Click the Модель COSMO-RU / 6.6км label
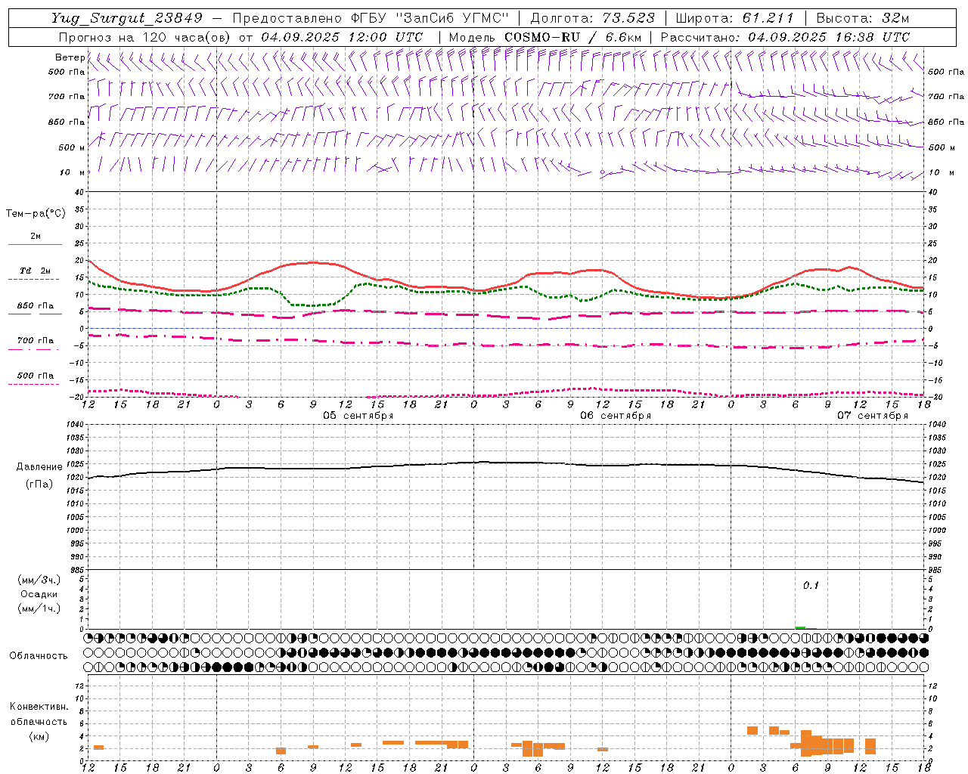The width and height of the screenshot is (968, 774). tap(544, 37)
